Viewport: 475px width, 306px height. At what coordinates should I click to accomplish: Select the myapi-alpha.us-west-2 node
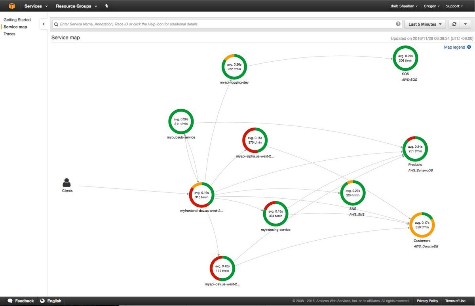coord(255,140)
